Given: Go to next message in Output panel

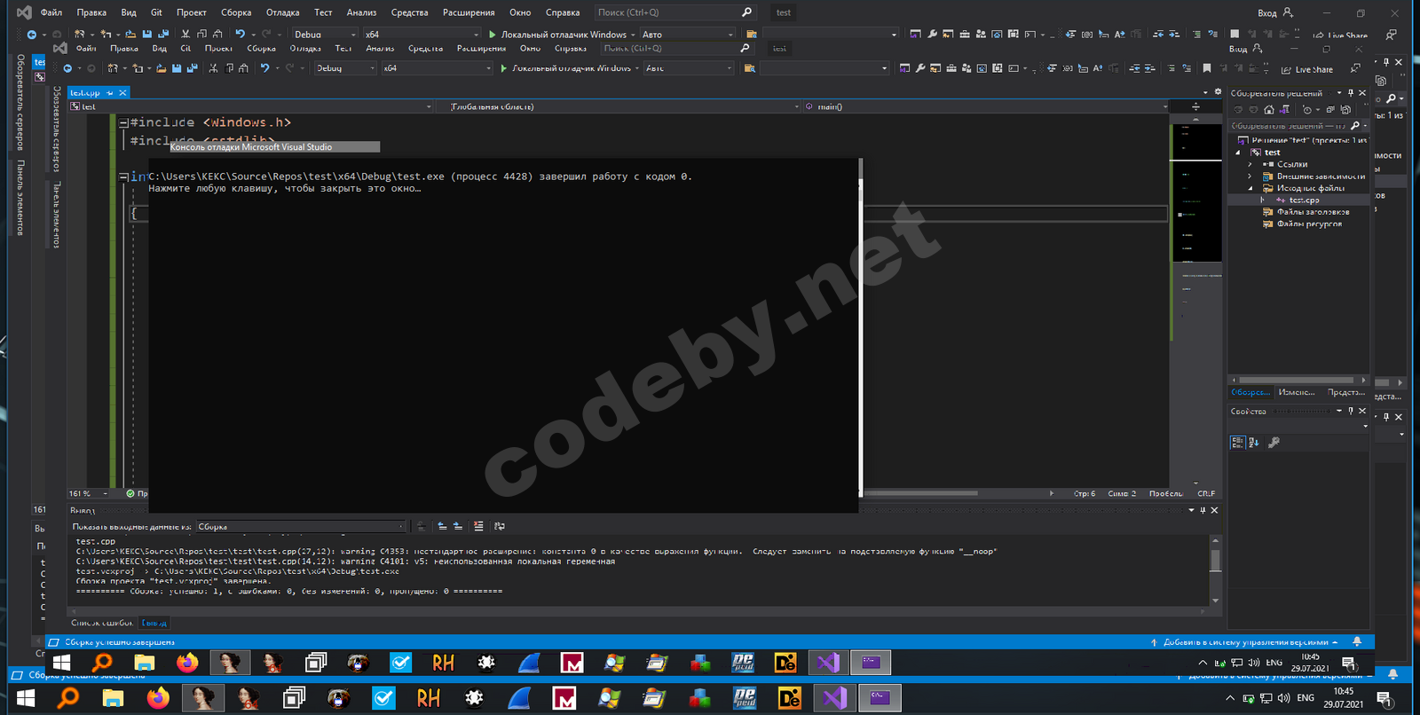Looking at the screenshot, I should click(458, 526).
